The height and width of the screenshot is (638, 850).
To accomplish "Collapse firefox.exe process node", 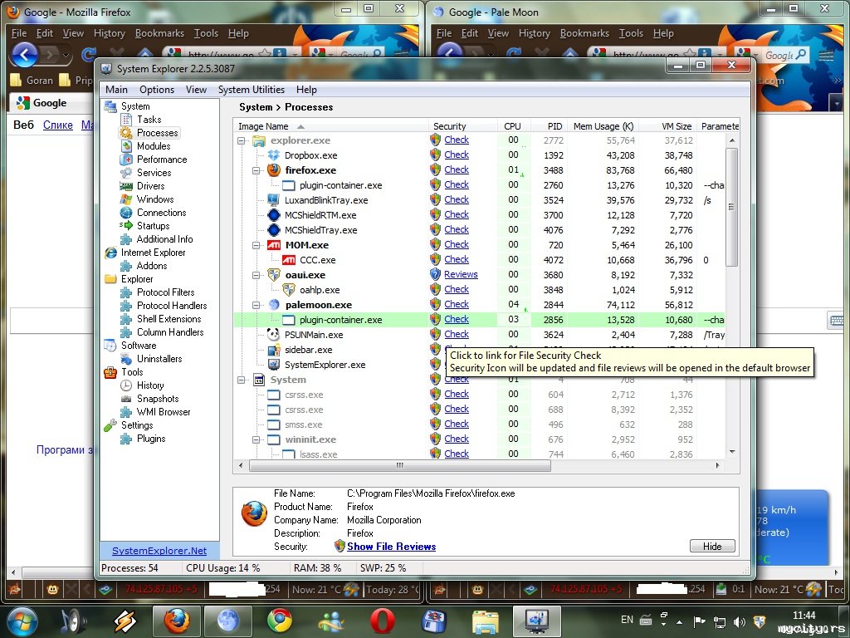I will coord(256,170).
